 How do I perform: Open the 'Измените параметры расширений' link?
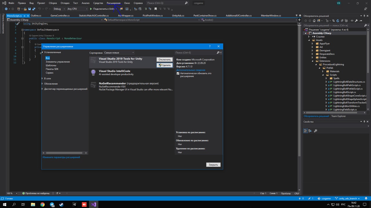click(x=61, y=157)
